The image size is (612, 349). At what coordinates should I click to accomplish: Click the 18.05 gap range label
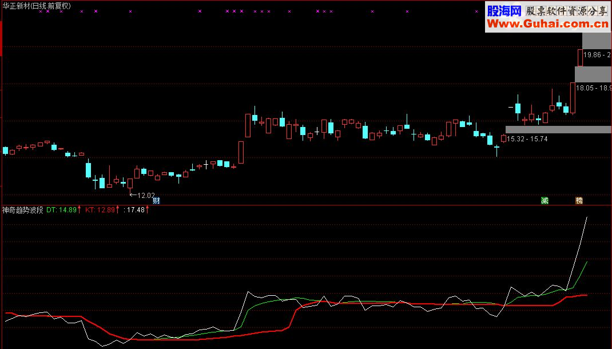click(x=594, y=88)
